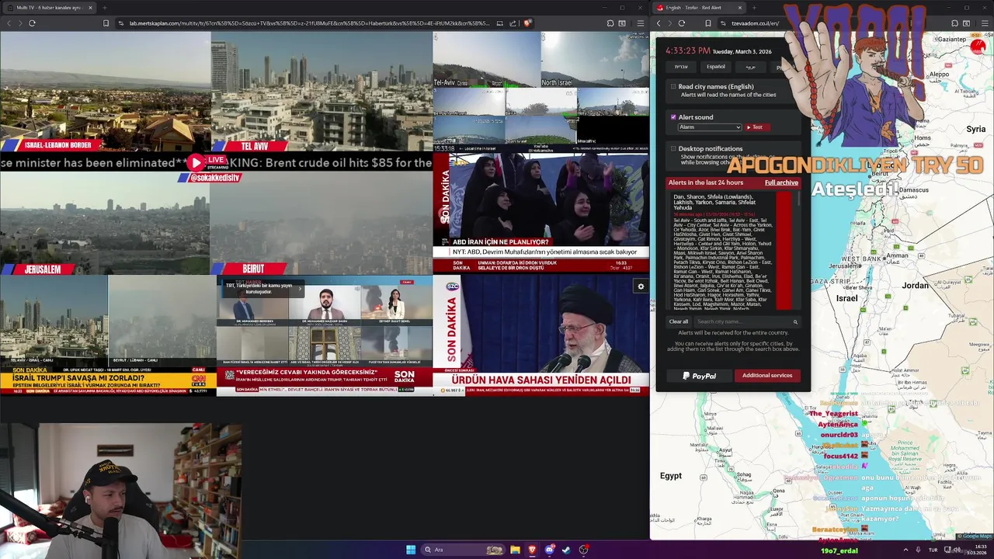994x559 pixels.
Task: Go back in the Red Alert browser
Action: point(659,23)
